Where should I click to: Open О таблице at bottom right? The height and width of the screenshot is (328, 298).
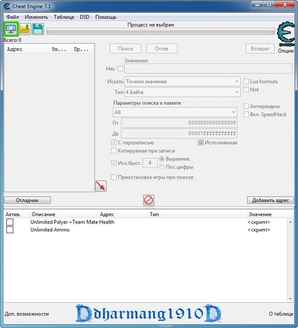[x=281, y=314]
